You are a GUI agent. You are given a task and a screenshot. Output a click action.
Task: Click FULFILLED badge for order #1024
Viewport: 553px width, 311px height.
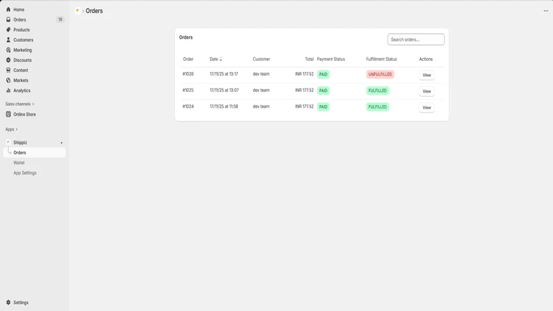377,107
